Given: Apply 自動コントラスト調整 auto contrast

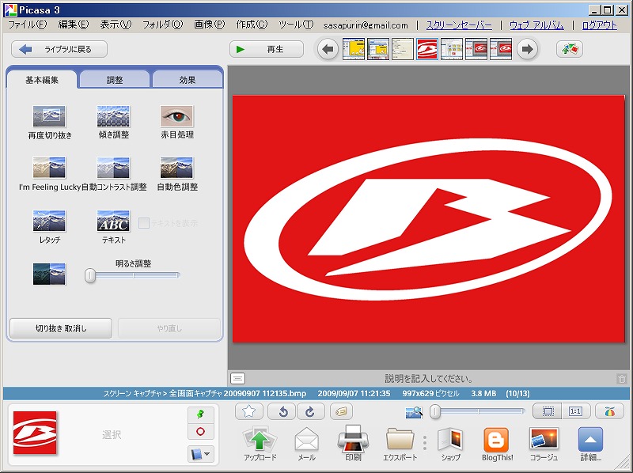Looking at the screenshot, I should 113,168.
